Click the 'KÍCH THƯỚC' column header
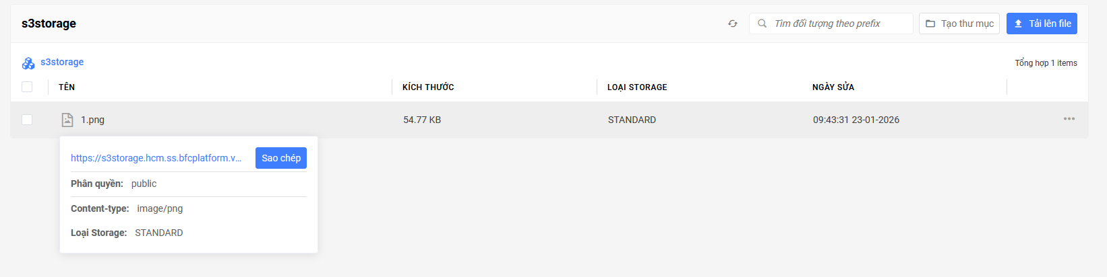The width and height of the screenshot is (1107, 277). coord(428,87)
